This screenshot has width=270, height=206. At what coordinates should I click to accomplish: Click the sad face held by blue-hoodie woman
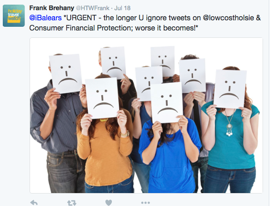[x=167, y=103]
